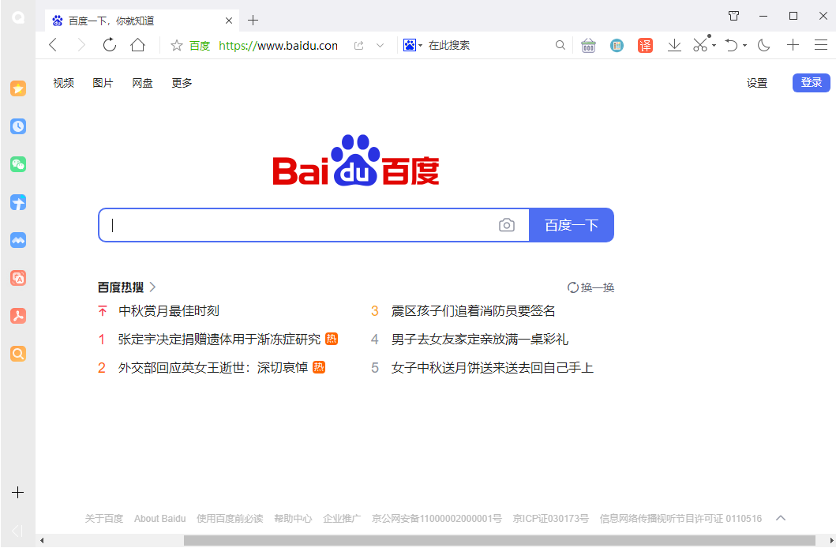Open 外交部回应英女王逝世 hot search
Screen dimensions: 836x548
coord(212,367)
